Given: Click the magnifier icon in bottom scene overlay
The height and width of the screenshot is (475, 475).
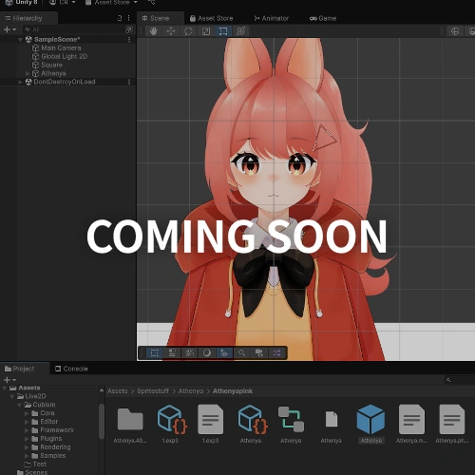Looking at the screenshot, I should pos(241,352).
